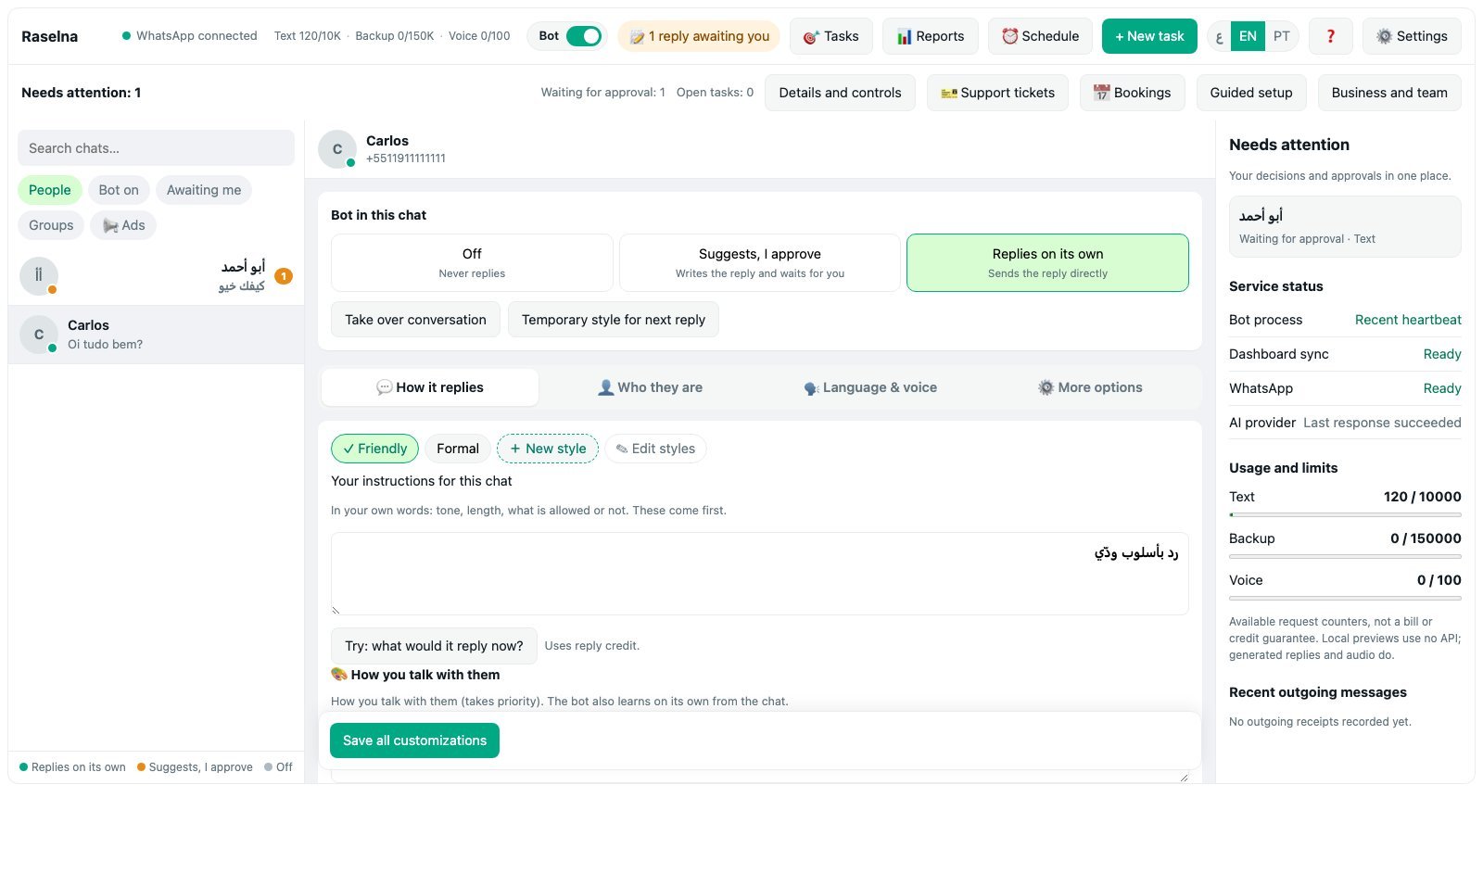Image resolution: width=1483 pixels, height=886 pixels.
Task: Set bot mode to Off, never replies
Action: click(x=472, y=262)
